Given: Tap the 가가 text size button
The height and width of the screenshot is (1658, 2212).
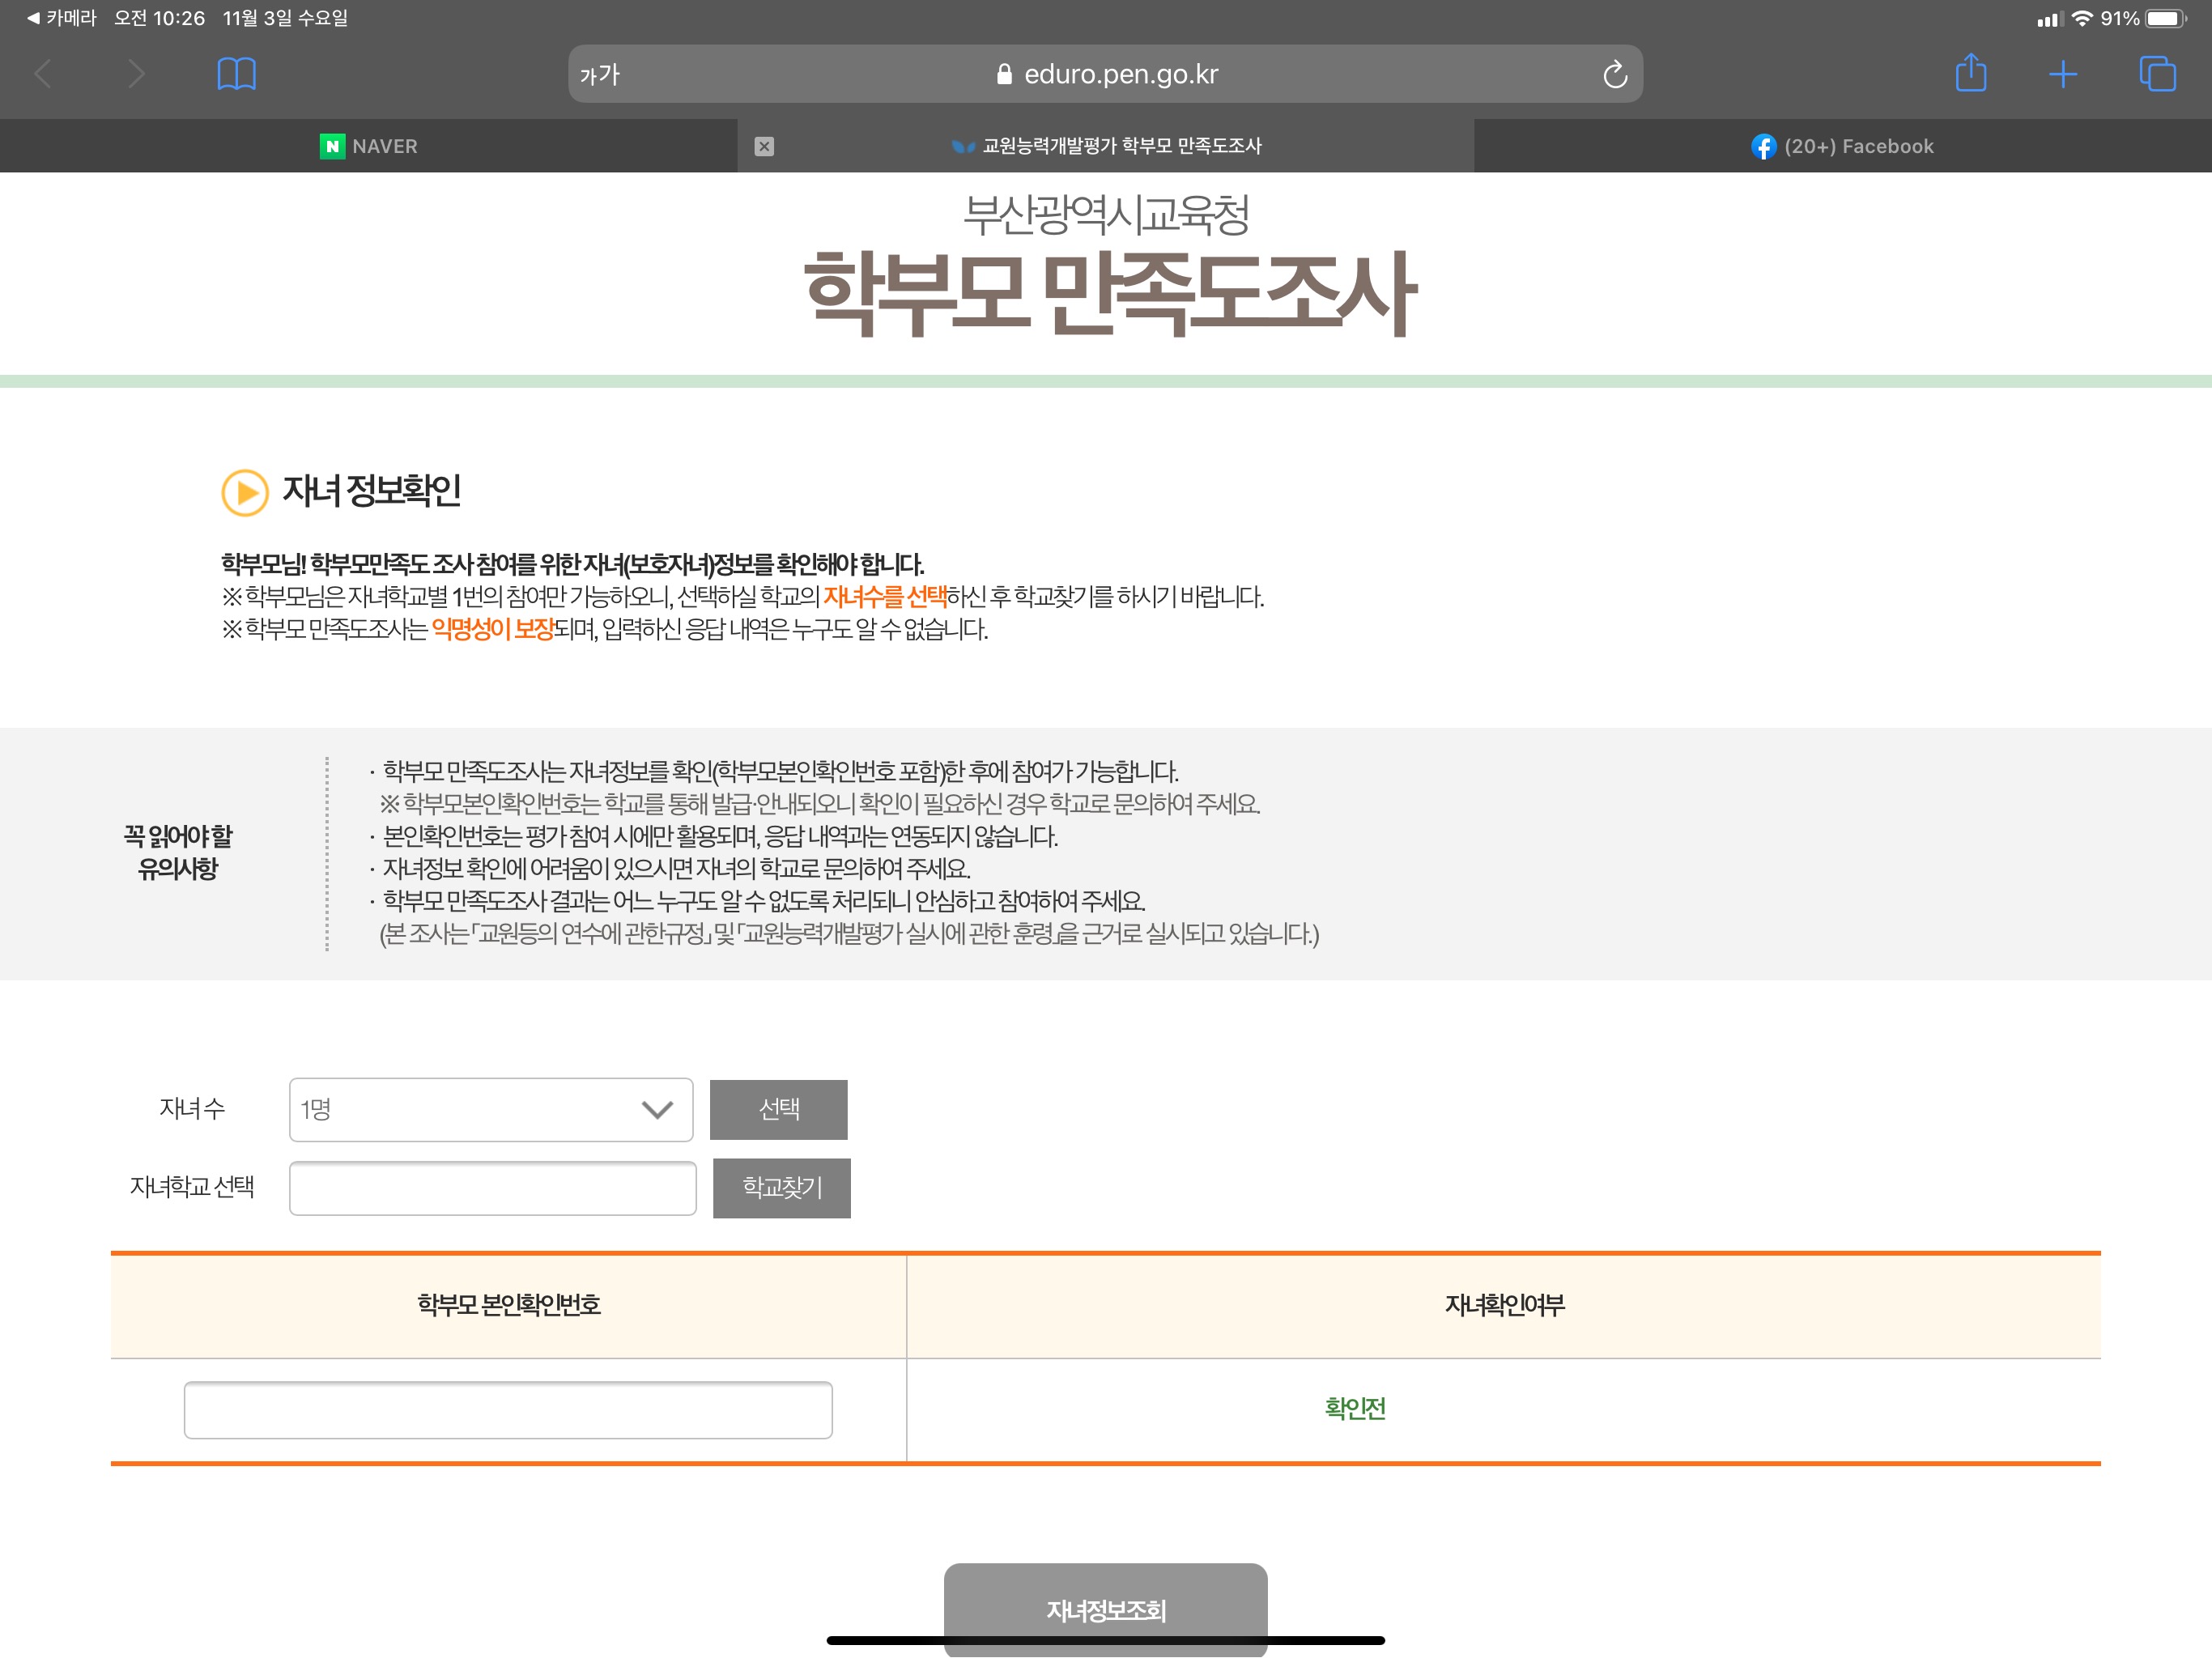Looking at the screenshot, I should click(600, 75).
